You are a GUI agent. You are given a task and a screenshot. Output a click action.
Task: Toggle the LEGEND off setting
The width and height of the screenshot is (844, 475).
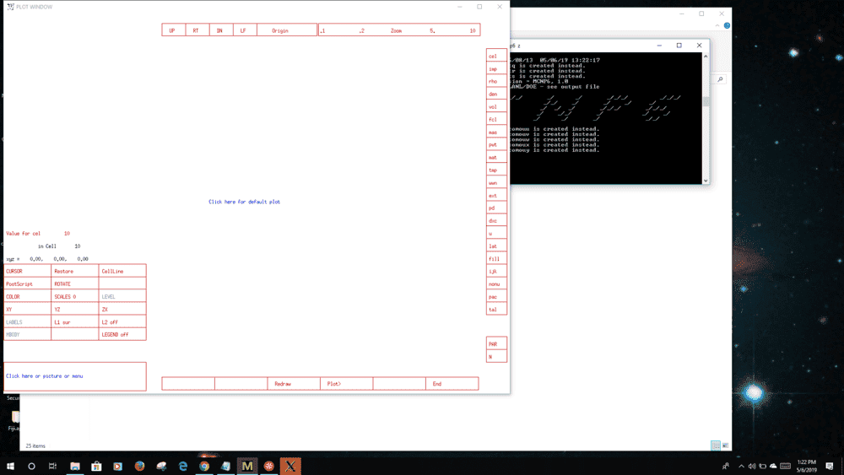pyautogui.click(x=122, y=335)
